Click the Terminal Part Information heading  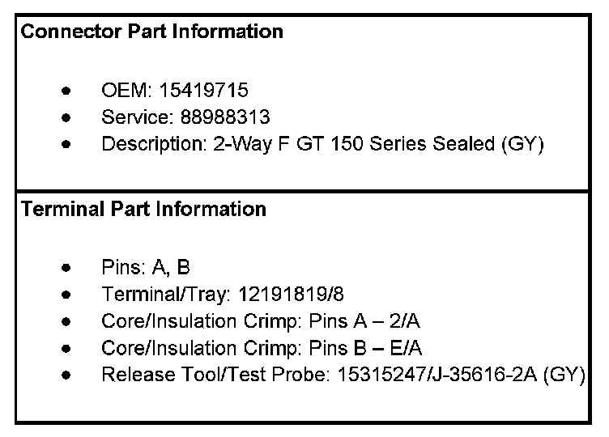143,209
